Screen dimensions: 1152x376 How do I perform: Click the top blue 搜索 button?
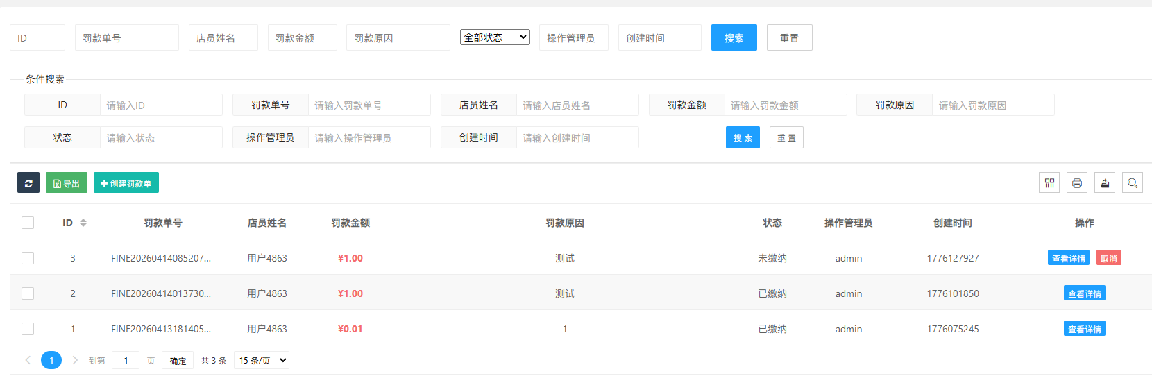coord(734,37)
